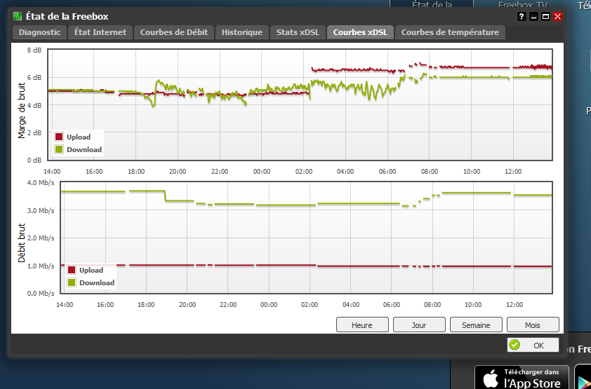Screen dimensions: 591x389
Task: Maximize the État de la Freebox window
Action: [546, 17]
